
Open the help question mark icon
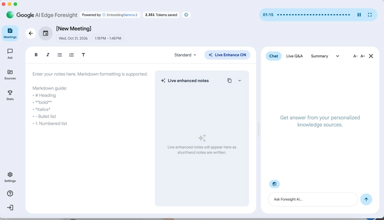click(10, 193)
